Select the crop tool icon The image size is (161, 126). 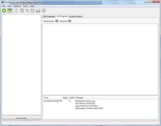click(x=27, y=11)
